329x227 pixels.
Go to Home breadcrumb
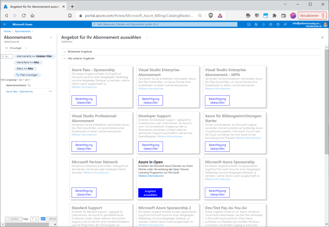(x=7, y=31)
